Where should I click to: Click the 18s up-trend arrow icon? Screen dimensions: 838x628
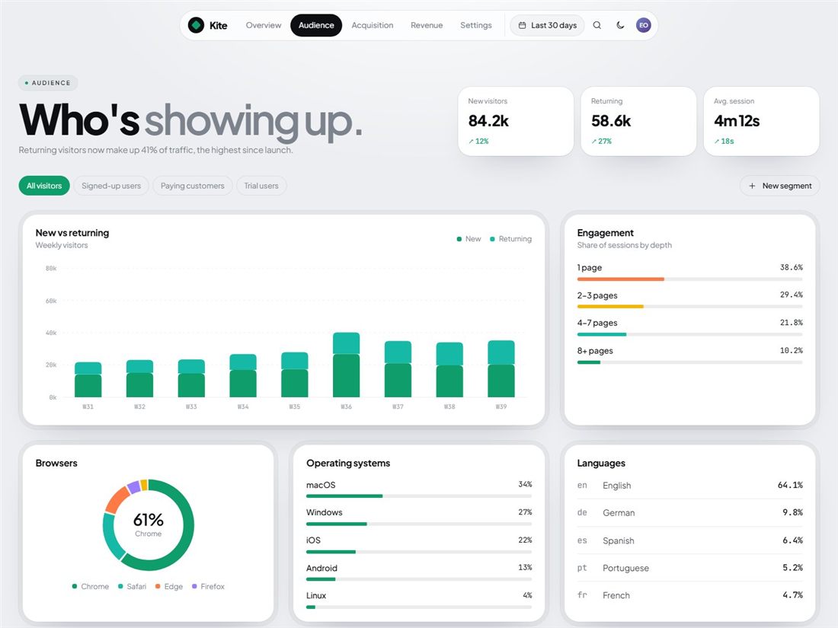tap(717, 142)
